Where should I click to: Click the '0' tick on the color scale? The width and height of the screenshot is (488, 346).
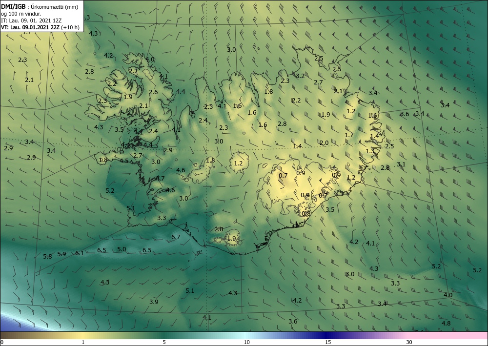point(2,342)
